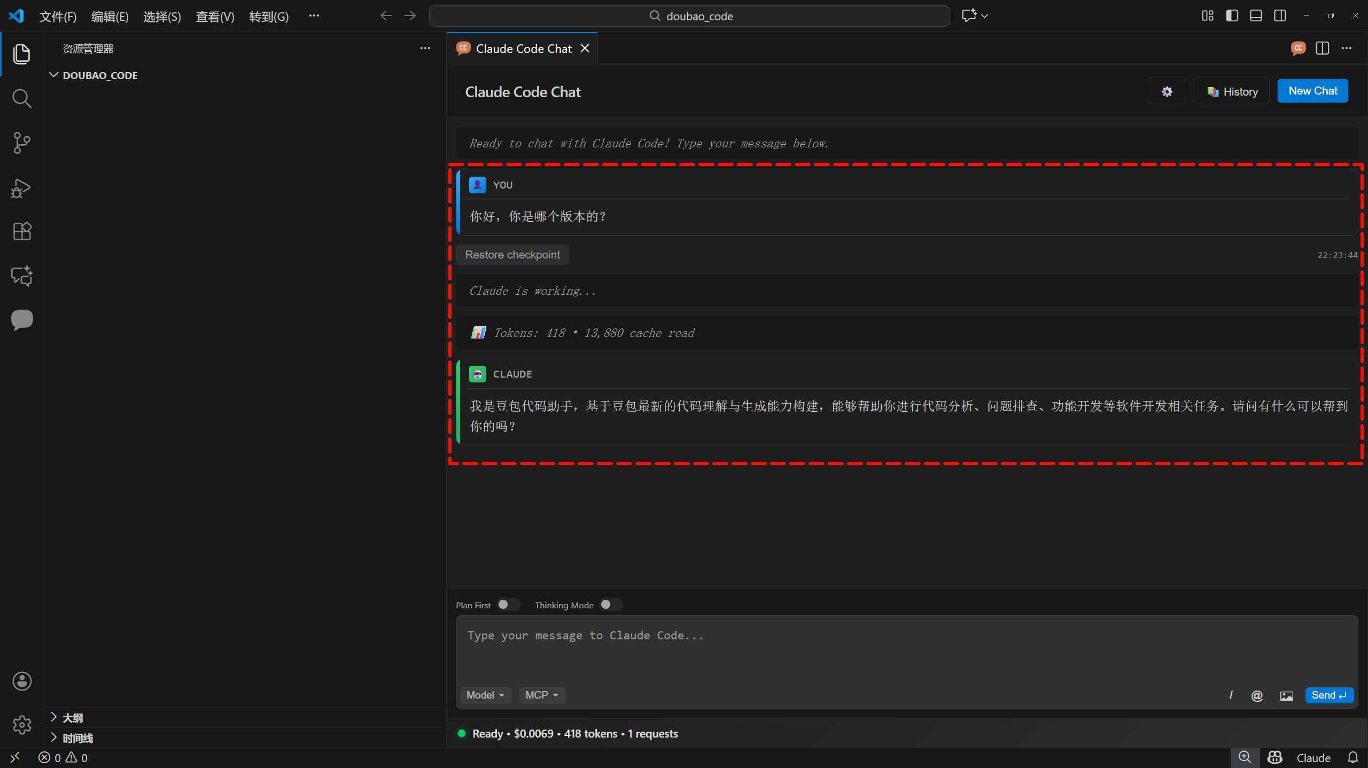Screen dimensions: 1368x768
Task: Open the Run and Debug view icon
Action: coord(21,187)
